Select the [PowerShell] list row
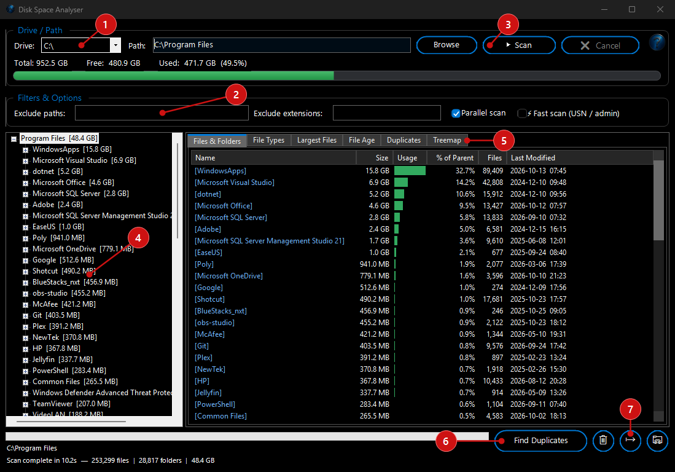 click(422, 404)
